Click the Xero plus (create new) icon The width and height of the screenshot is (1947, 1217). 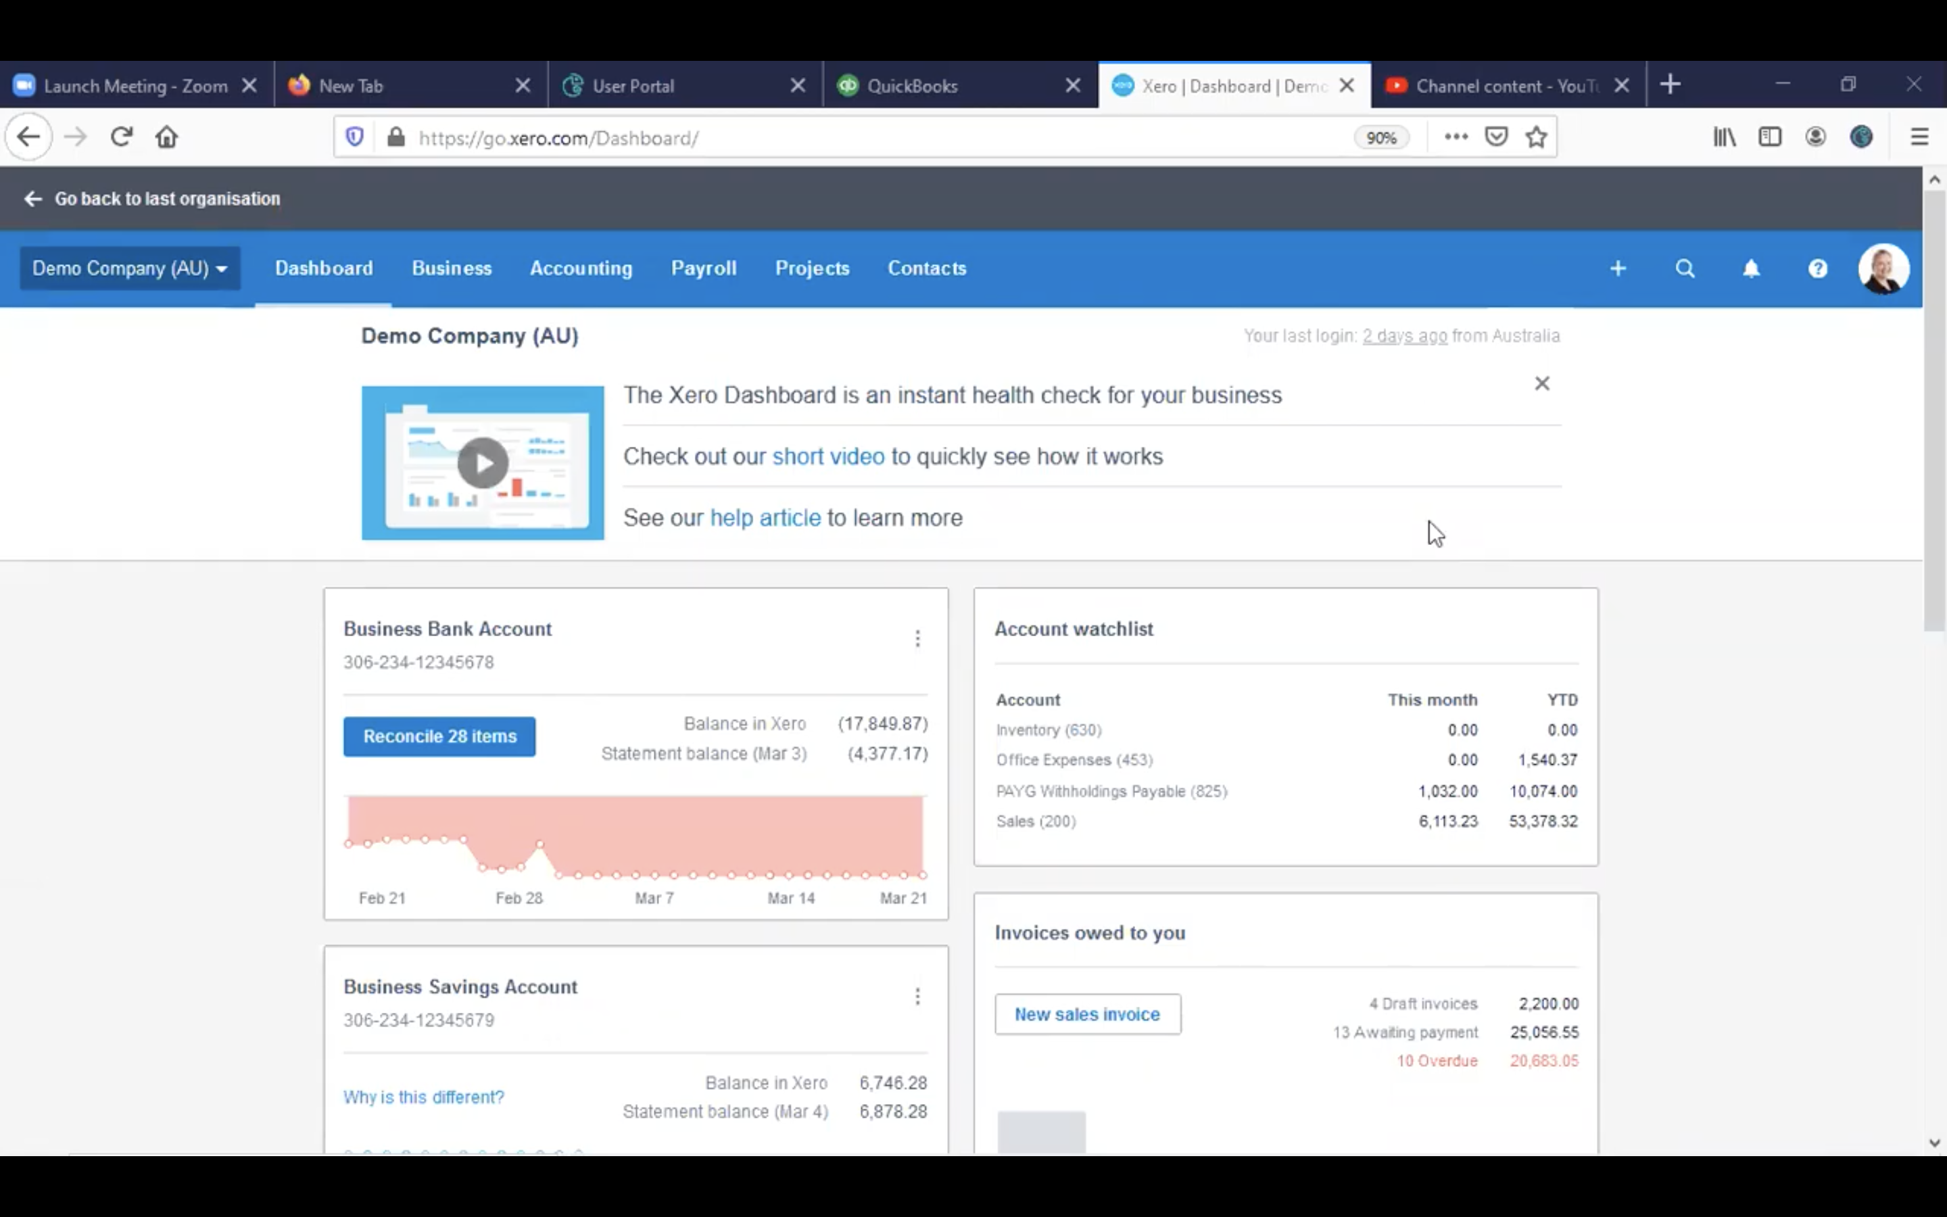pos(1618,269)
